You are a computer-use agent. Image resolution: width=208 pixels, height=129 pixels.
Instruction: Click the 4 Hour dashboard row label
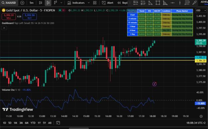click(x=132, y=30)
